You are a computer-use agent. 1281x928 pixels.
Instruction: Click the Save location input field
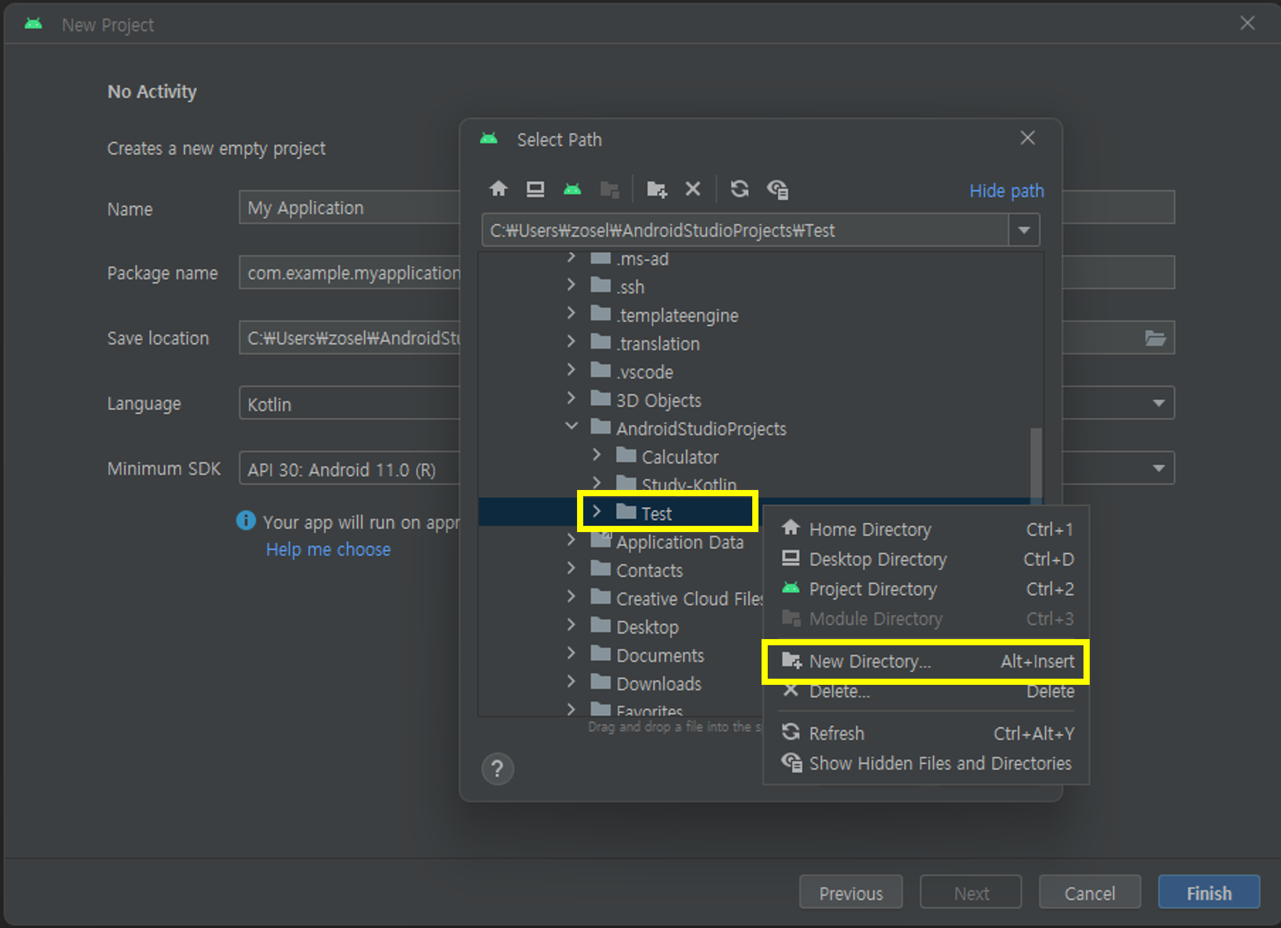pyautogui.click(x=350, y=338)
